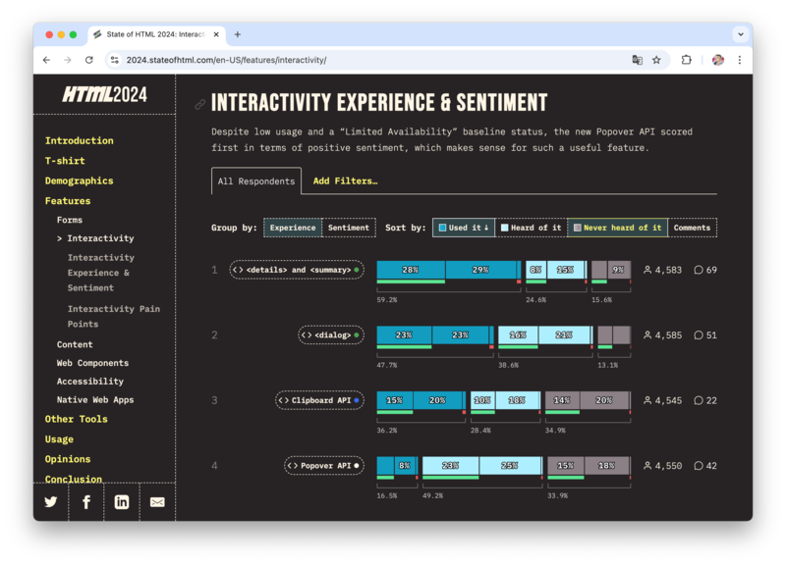Open the Conclusion section
786x565 pixels.
click(x=74, y=479)
